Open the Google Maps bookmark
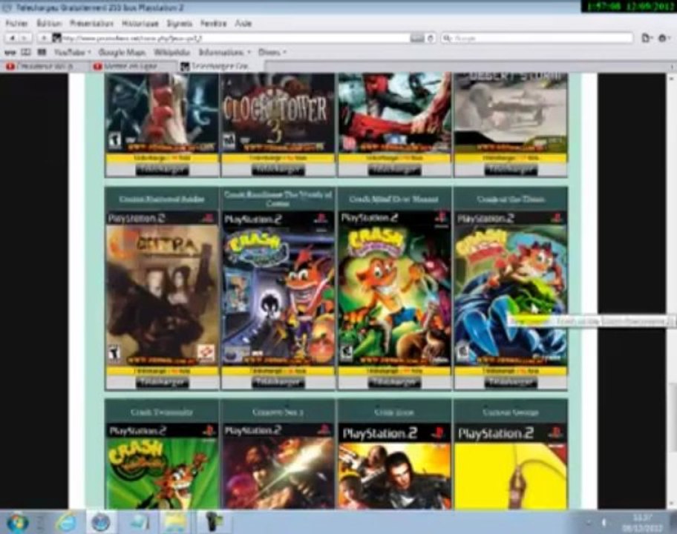Viewport: 677px width, 534px height. point(122,52)
